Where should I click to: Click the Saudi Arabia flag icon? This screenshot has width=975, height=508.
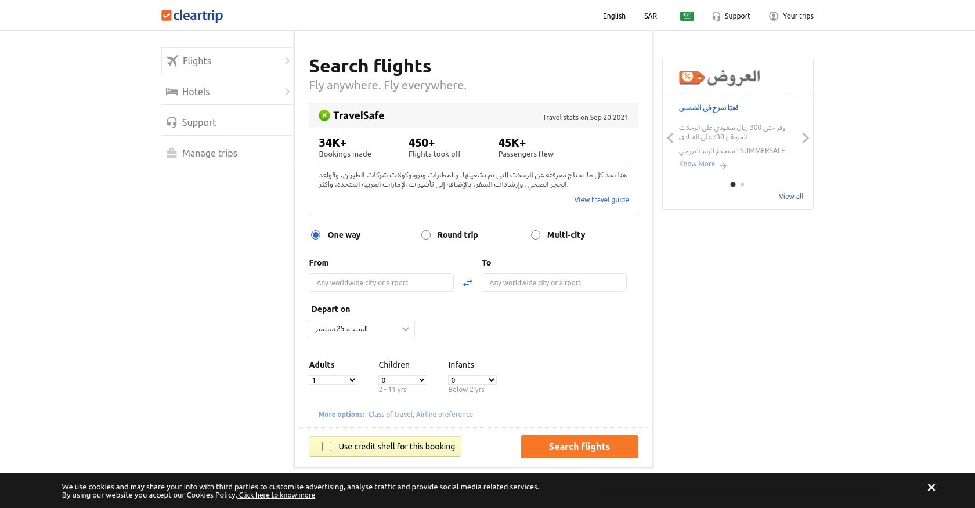(687, 16)
